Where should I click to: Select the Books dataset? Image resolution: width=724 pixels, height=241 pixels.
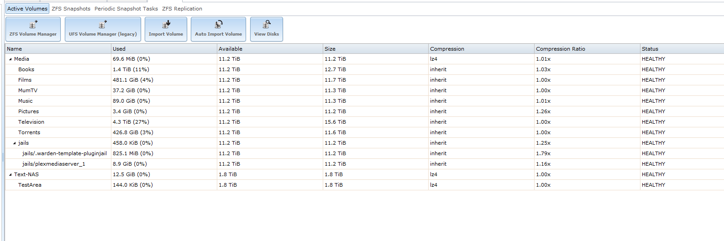click(x=364, y=69)
